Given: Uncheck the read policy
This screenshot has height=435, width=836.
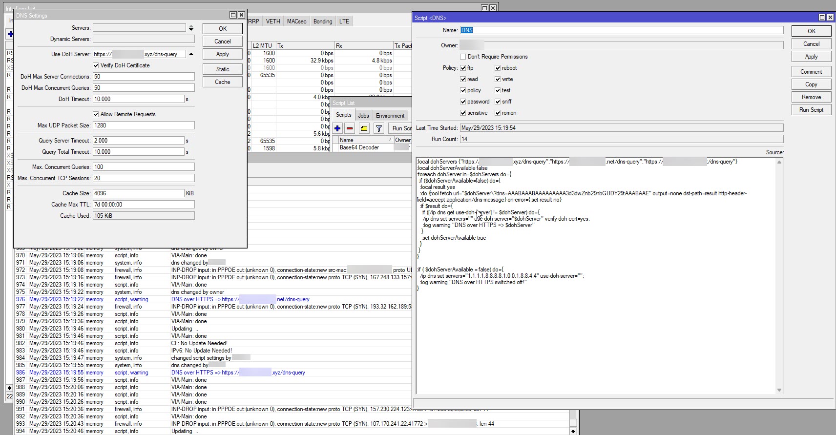Looking at the screenshot, I should pyautogui.click(x=463, y=79).
